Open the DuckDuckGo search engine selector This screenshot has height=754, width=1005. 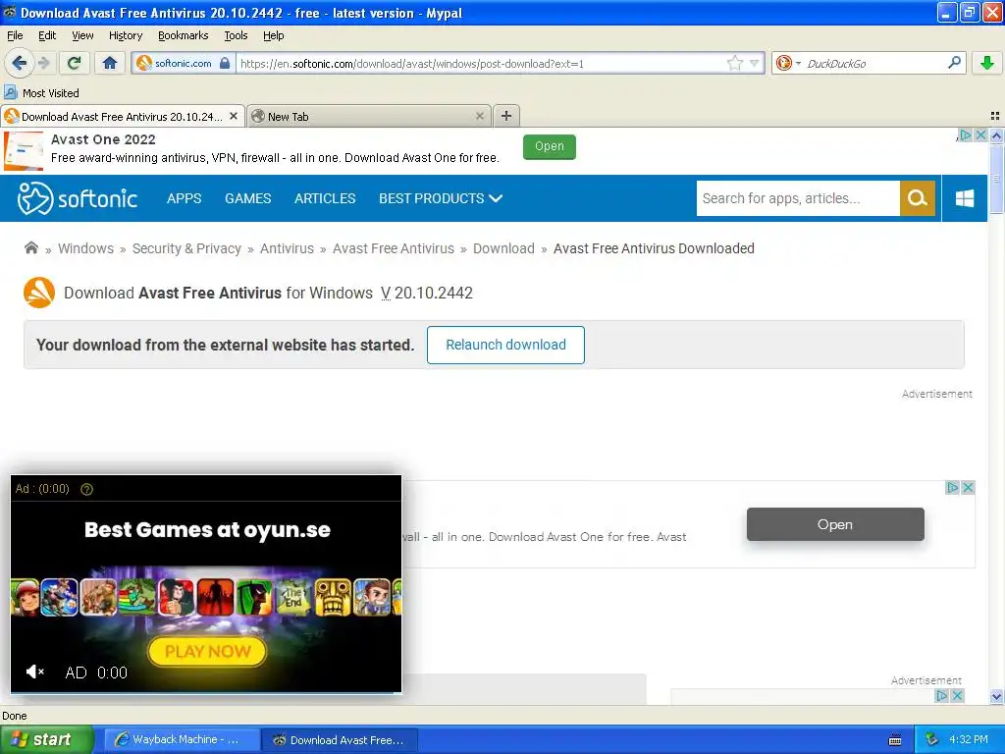788,63
